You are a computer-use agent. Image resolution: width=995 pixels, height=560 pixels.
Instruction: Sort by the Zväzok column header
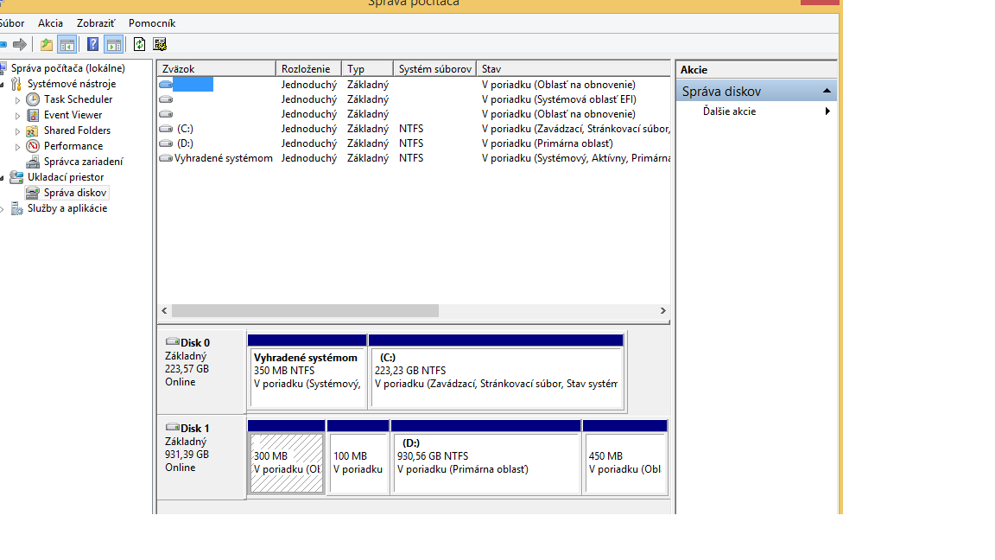(217, 68)
